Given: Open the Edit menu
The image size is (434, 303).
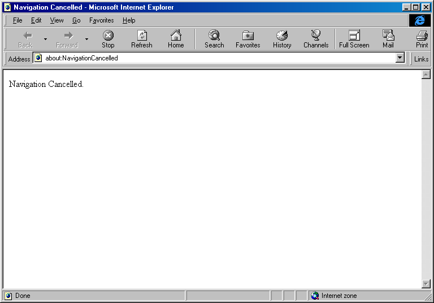Looking at the screenshot, I should click(x=36, y=20).
